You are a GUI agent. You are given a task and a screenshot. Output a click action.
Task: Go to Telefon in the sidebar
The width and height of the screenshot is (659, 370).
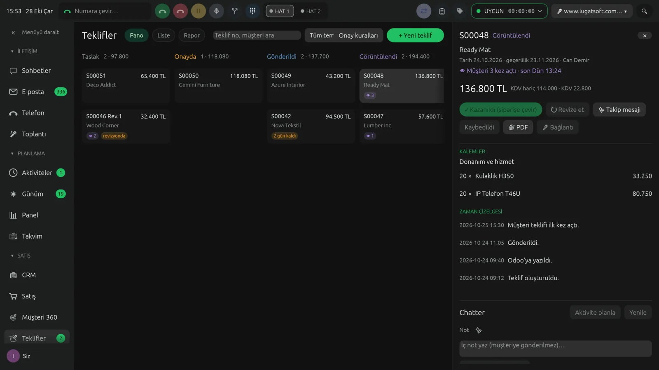37,113
